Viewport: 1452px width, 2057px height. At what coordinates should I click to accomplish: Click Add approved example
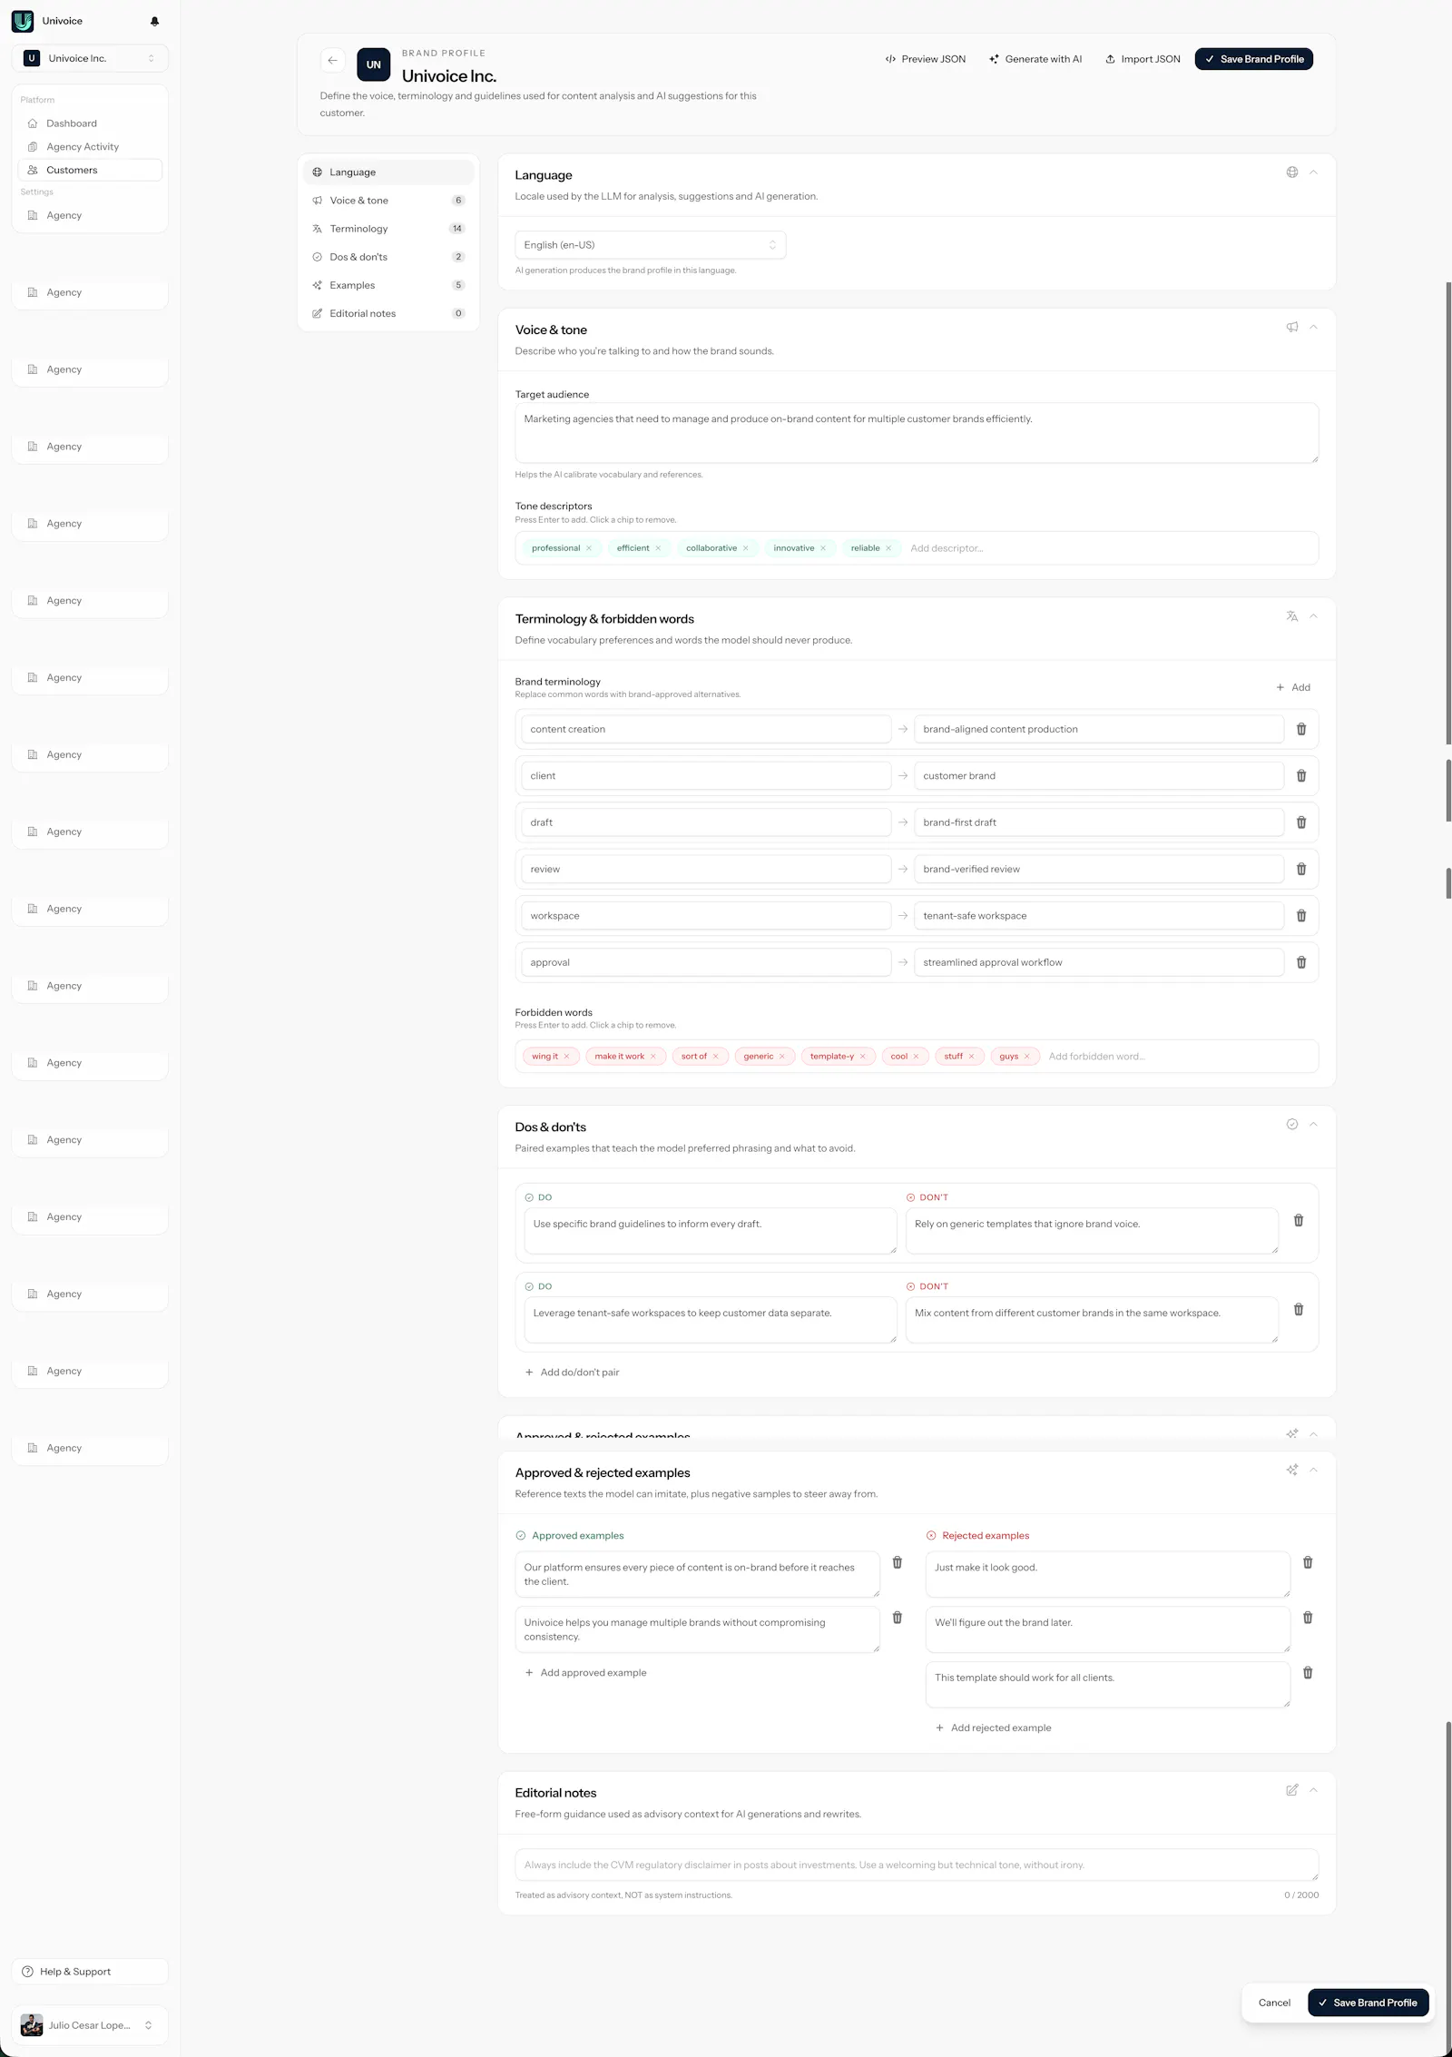pyautogui.click(x=585, y=1673)
